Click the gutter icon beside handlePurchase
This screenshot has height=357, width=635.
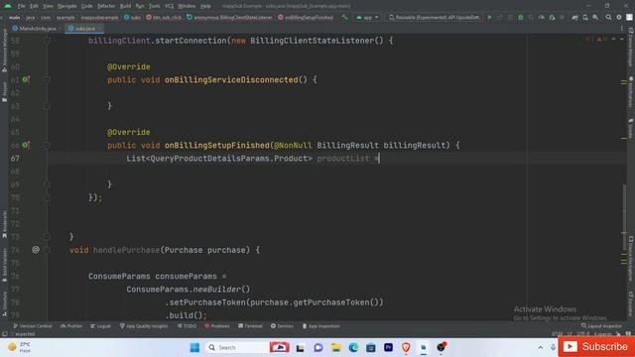point(36,250)
